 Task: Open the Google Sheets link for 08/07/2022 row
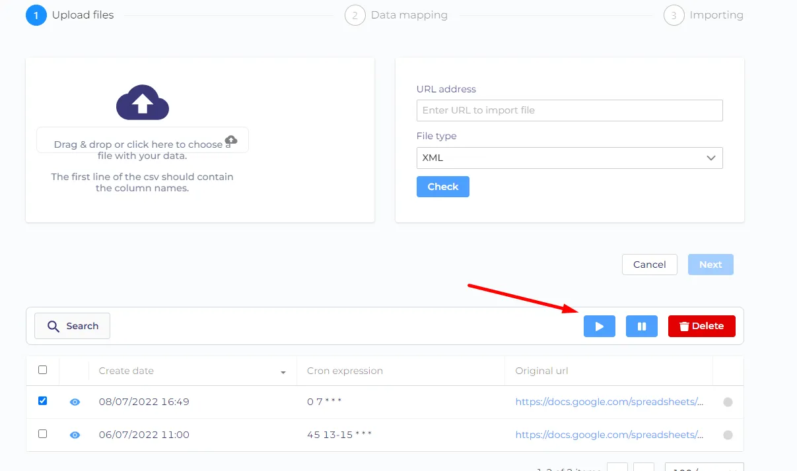(x=609, y=402)
